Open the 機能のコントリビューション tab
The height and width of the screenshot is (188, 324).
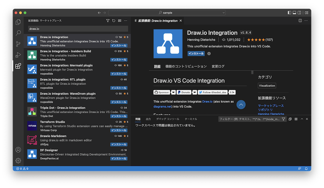point(186,66)
